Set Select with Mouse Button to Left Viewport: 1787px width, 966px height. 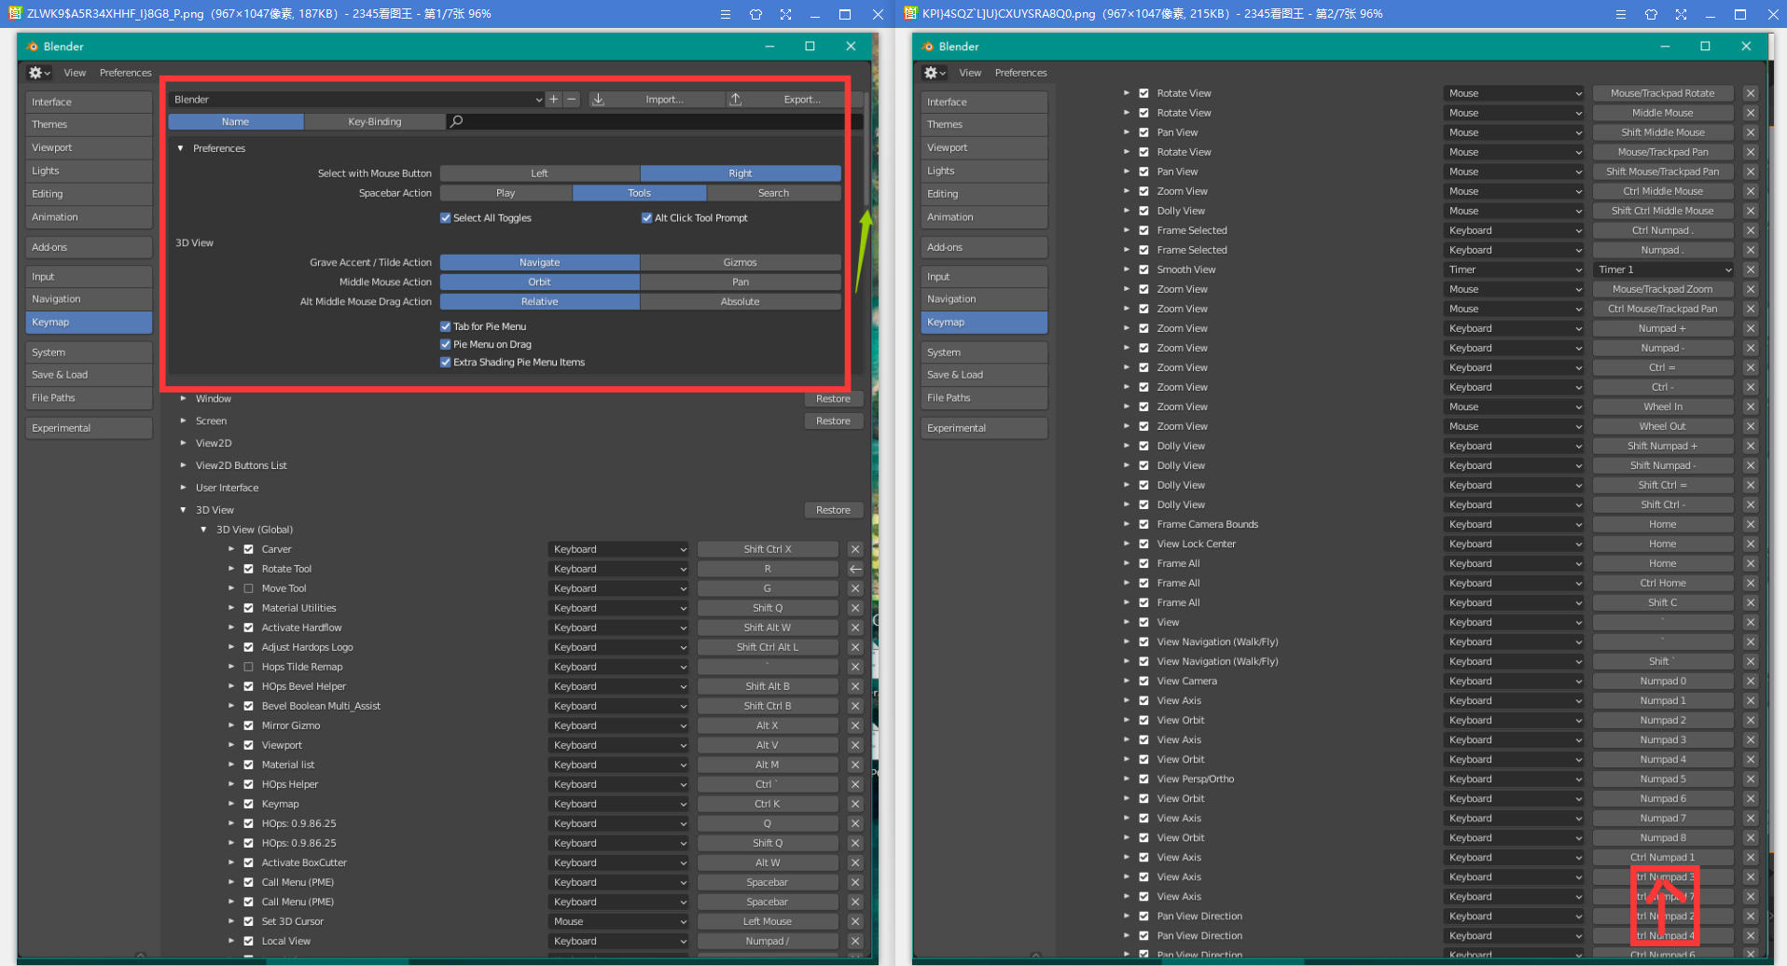(x=540, y=173)
